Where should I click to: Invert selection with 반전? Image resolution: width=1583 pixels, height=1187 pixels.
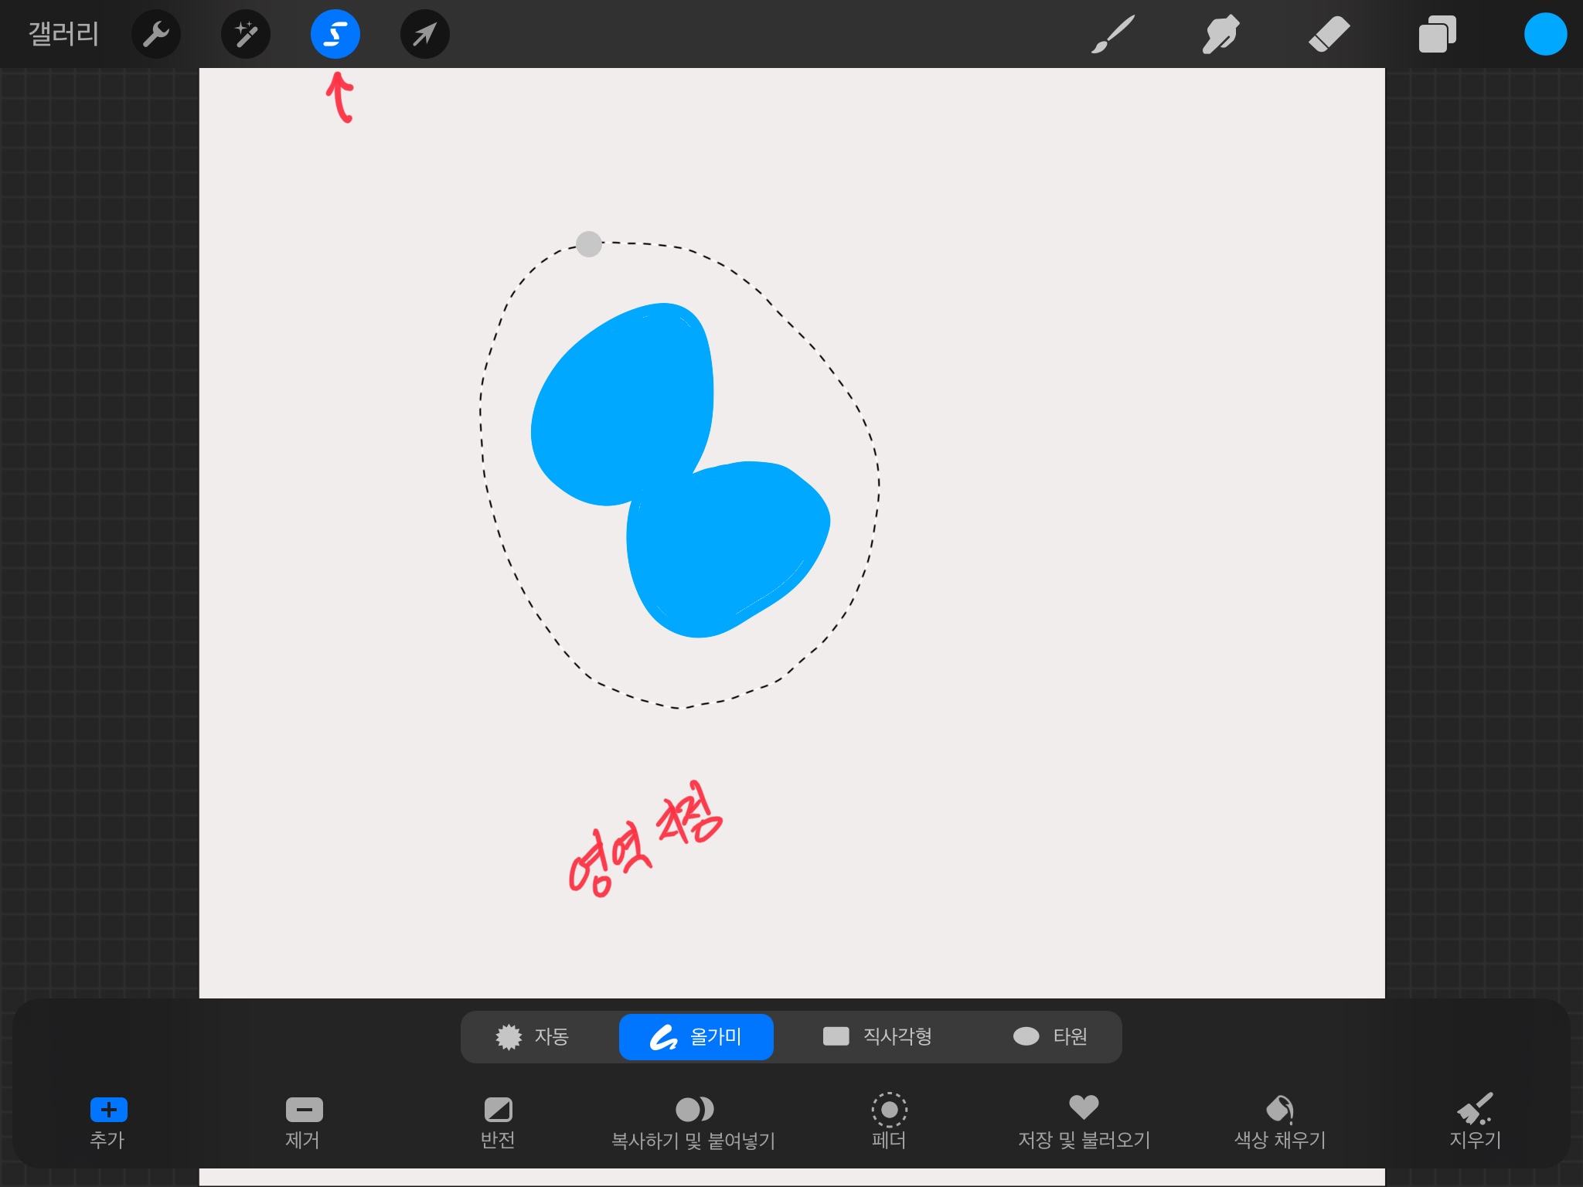tap(498, 1120)
